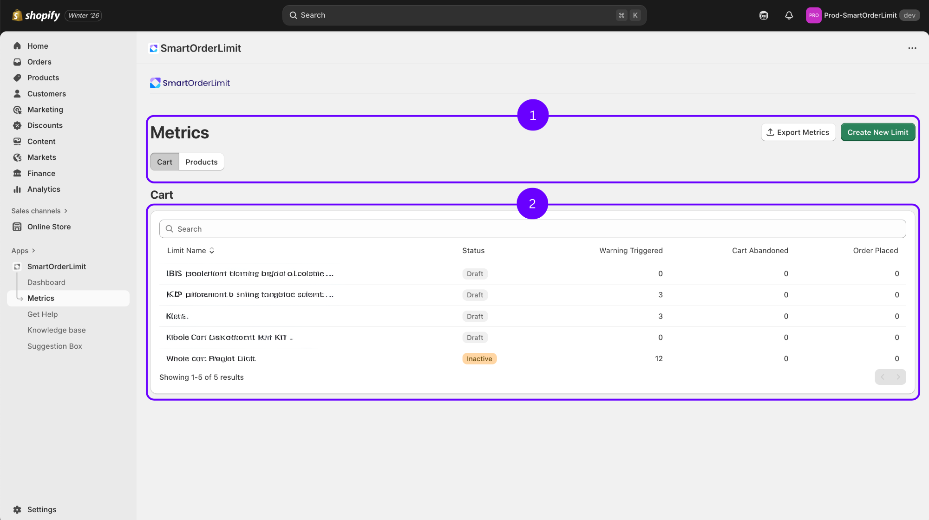
Task: Open the Knowledge base menu item
Action: tap(56, 330)
